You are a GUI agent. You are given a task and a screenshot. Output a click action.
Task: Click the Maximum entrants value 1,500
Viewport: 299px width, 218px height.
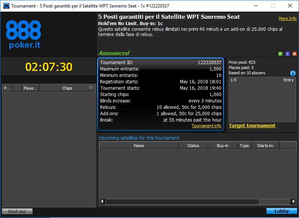[215, 69]
